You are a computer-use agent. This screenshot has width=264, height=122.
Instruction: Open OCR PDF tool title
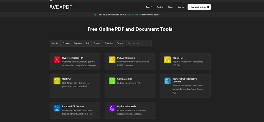point(67,79)
